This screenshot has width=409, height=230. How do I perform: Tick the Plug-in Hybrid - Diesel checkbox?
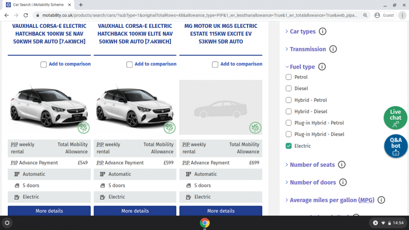click(288, 134)
